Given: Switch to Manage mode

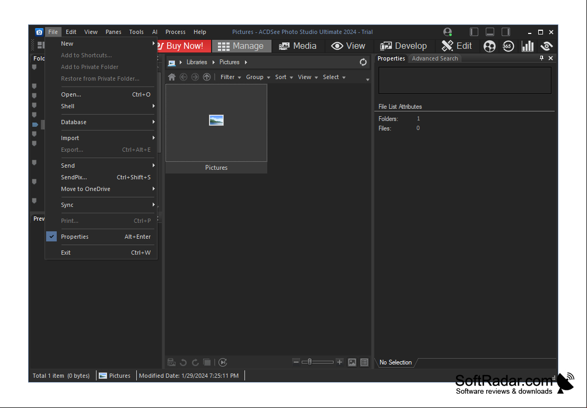Looking at the screenshot, I should (241, 46).
